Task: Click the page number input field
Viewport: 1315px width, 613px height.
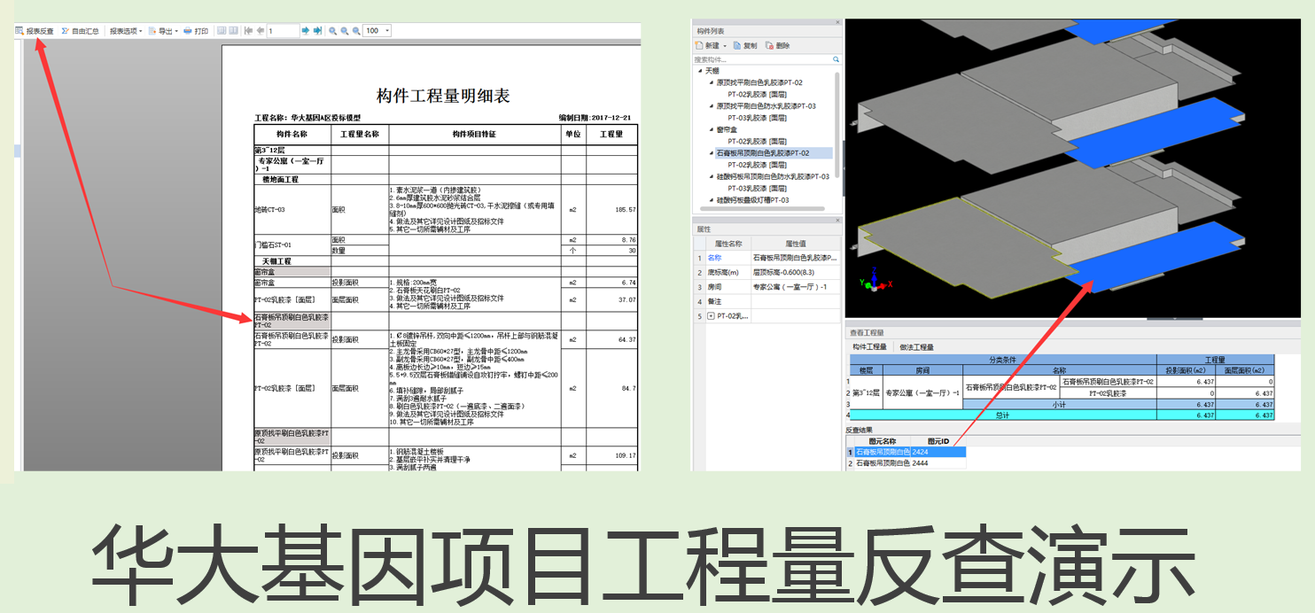Action: [283, 31]
